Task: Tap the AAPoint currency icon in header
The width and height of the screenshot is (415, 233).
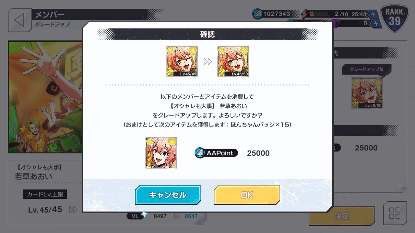Action: (x=257, y=14)
